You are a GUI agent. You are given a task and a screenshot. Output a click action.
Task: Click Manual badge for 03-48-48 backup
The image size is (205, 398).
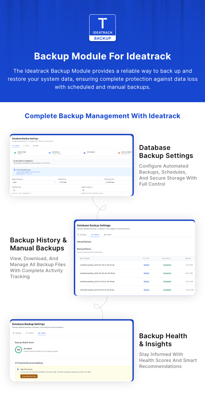point(146,273)
